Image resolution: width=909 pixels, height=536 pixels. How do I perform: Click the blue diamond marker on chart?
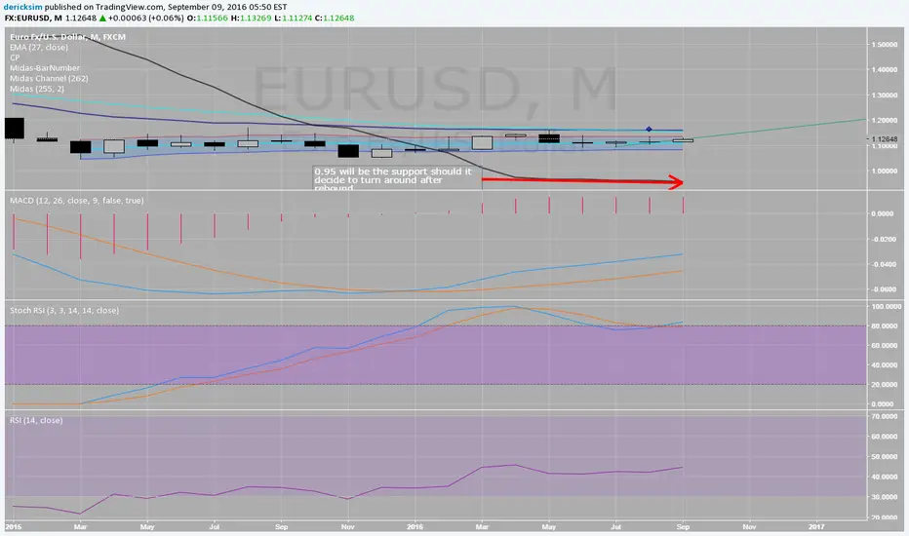649,130
